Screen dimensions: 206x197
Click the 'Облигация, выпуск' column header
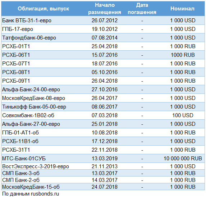(x=44, y=9)
